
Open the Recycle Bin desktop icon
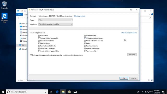(x=4, y=5)
